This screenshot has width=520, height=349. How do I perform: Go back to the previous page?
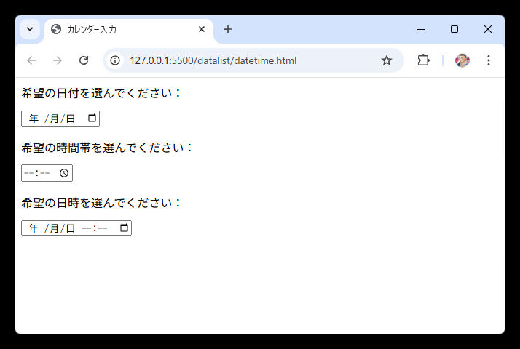coord(31,60)
